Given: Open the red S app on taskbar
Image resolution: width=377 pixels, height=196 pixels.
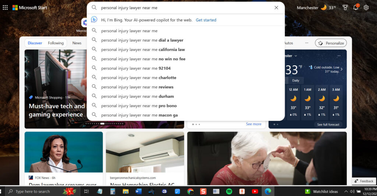Looking at the screenshot, I should 203,191.
